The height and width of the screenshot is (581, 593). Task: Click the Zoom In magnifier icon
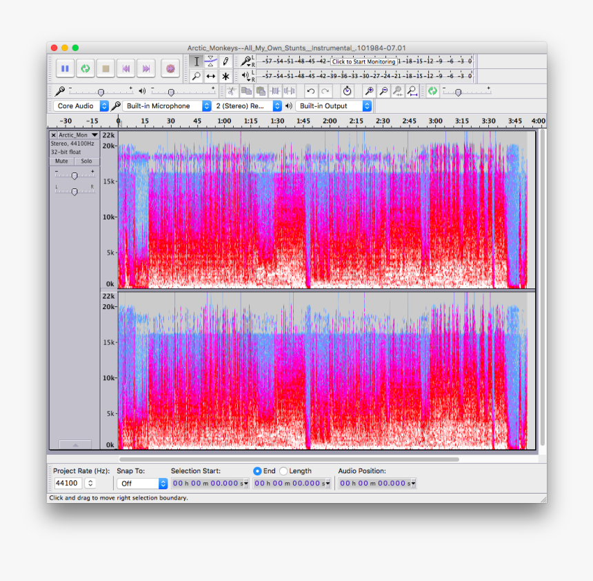coord(370,90)
